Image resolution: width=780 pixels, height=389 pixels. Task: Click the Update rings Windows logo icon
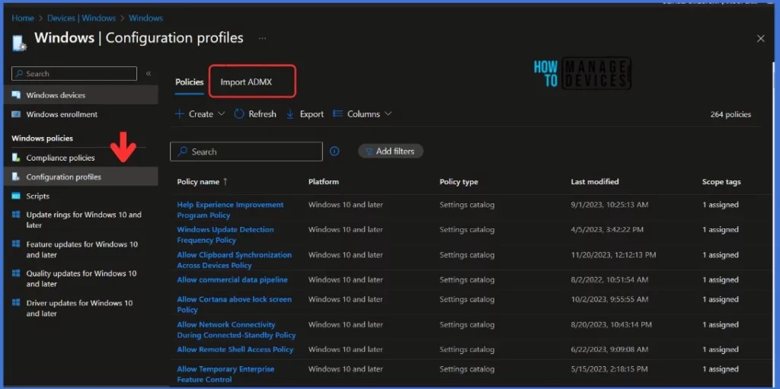tap(16, 215)
